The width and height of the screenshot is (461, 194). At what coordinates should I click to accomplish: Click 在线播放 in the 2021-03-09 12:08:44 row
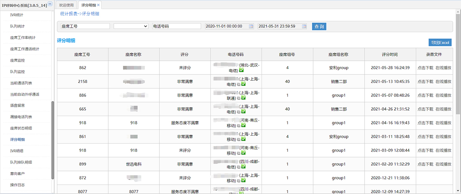443,151
